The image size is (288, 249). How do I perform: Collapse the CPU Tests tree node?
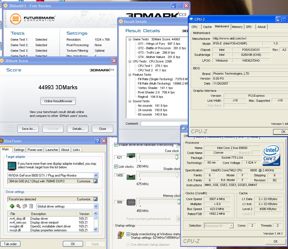130,61
